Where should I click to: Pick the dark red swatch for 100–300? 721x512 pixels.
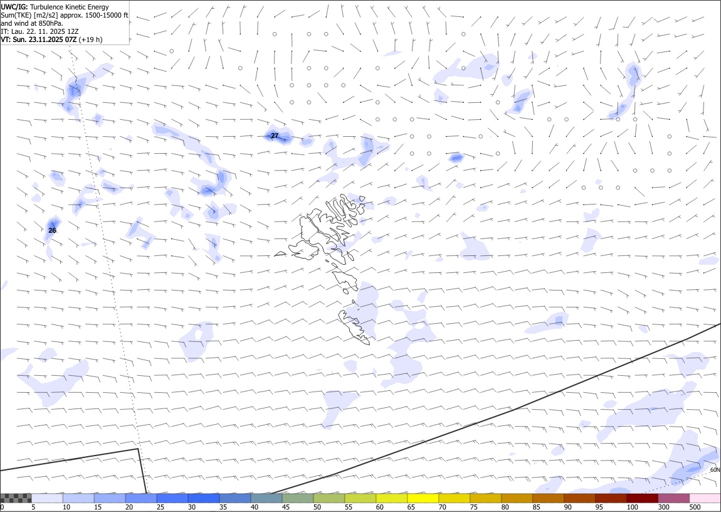point(642,498)
